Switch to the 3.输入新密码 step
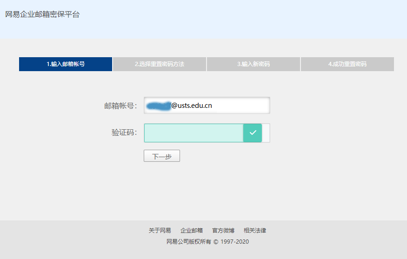The height and width of the screenshot is (259, 407). [254, 64]
